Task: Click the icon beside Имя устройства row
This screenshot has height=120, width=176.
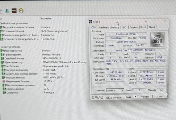Action: (x=2, y=51)
